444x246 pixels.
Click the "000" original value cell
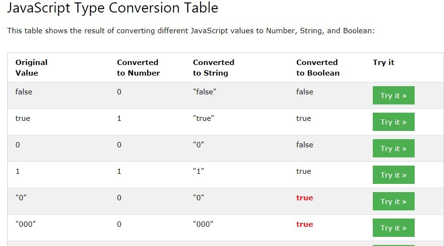coord(25,224)
